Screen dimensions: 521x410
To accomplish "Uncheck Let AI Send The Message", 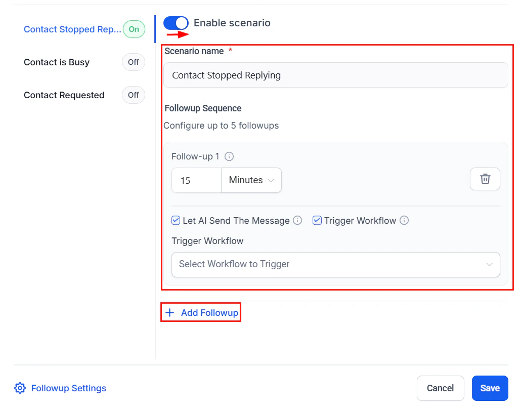I will [176, 220].
